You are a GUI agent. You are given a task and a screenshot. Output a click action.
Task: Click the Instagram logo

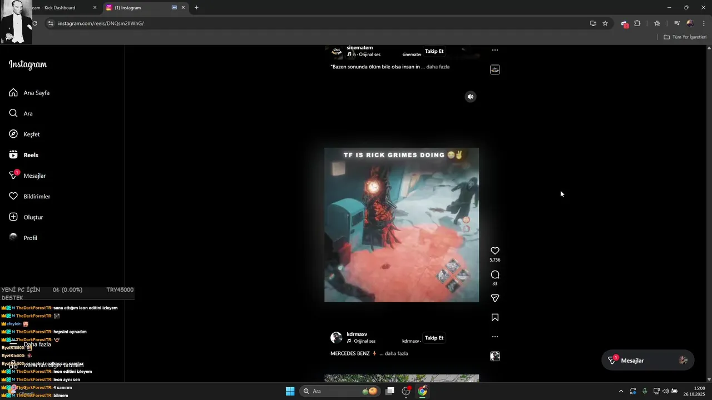pos(28,64)
